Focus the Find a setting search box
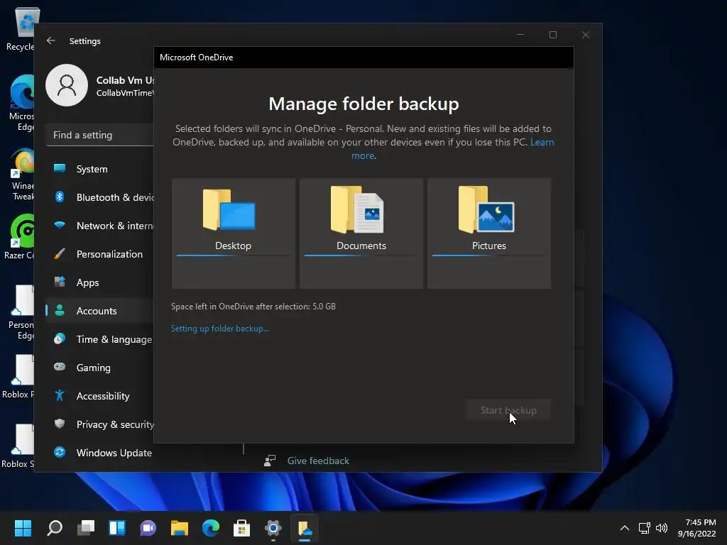This screenshot has width=727, height=545. pyautogui.click(x=99, y=136)
